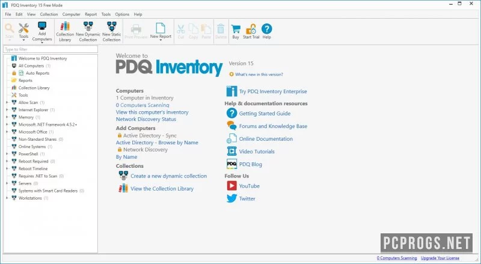Select the Tools item in the tree
The width and height of the screenshot is (481, 264).
(23, 95)
